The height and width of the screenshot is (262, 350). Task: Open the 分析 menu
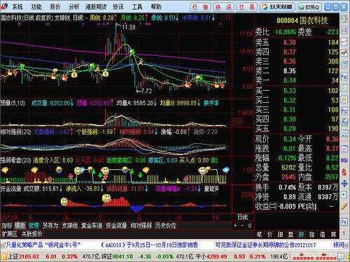(74, 7)
